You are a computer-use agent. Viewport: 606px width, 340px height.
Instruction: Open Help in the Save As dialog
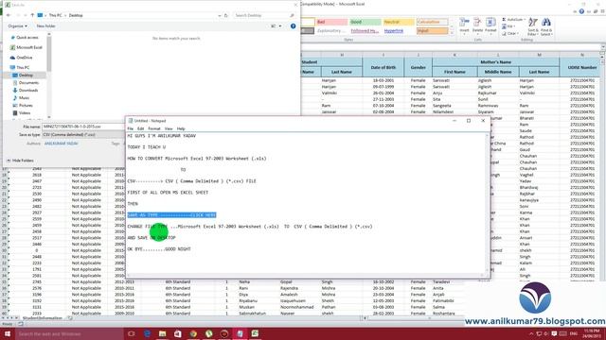click(x=293, y=26)
